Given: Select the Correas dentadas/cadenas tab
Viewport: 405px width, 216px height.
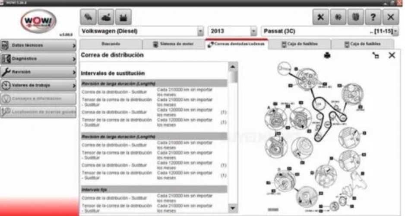Looking at the screenshot, I should 237,44.
